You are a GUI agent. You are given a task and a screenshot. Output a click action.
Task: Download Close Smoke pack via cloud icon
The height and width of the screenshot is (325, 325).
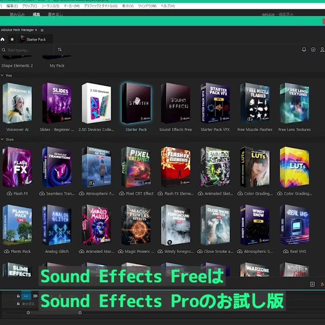tap(200, 251)
